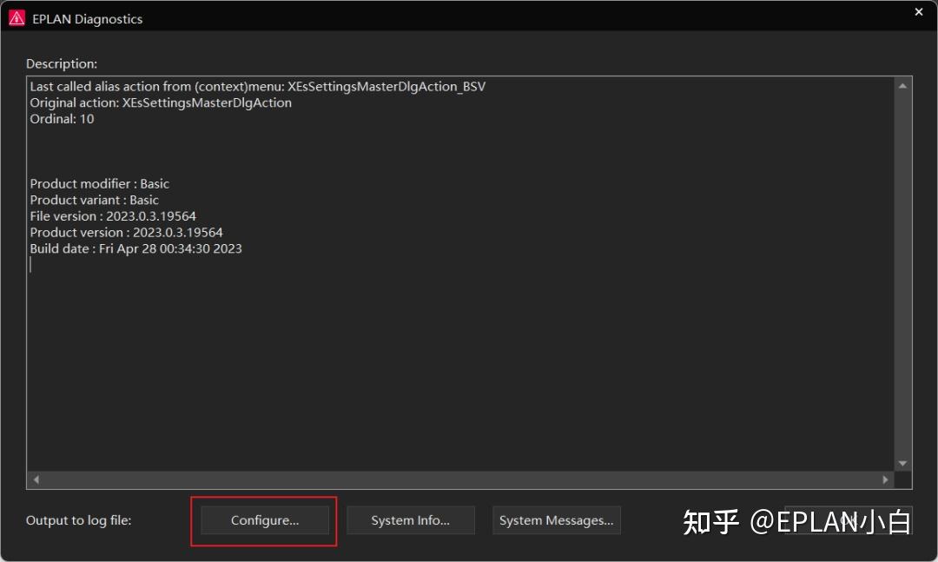
Task: Click the vertical scrollbar down arrow
Action: (x=902, y=464)
